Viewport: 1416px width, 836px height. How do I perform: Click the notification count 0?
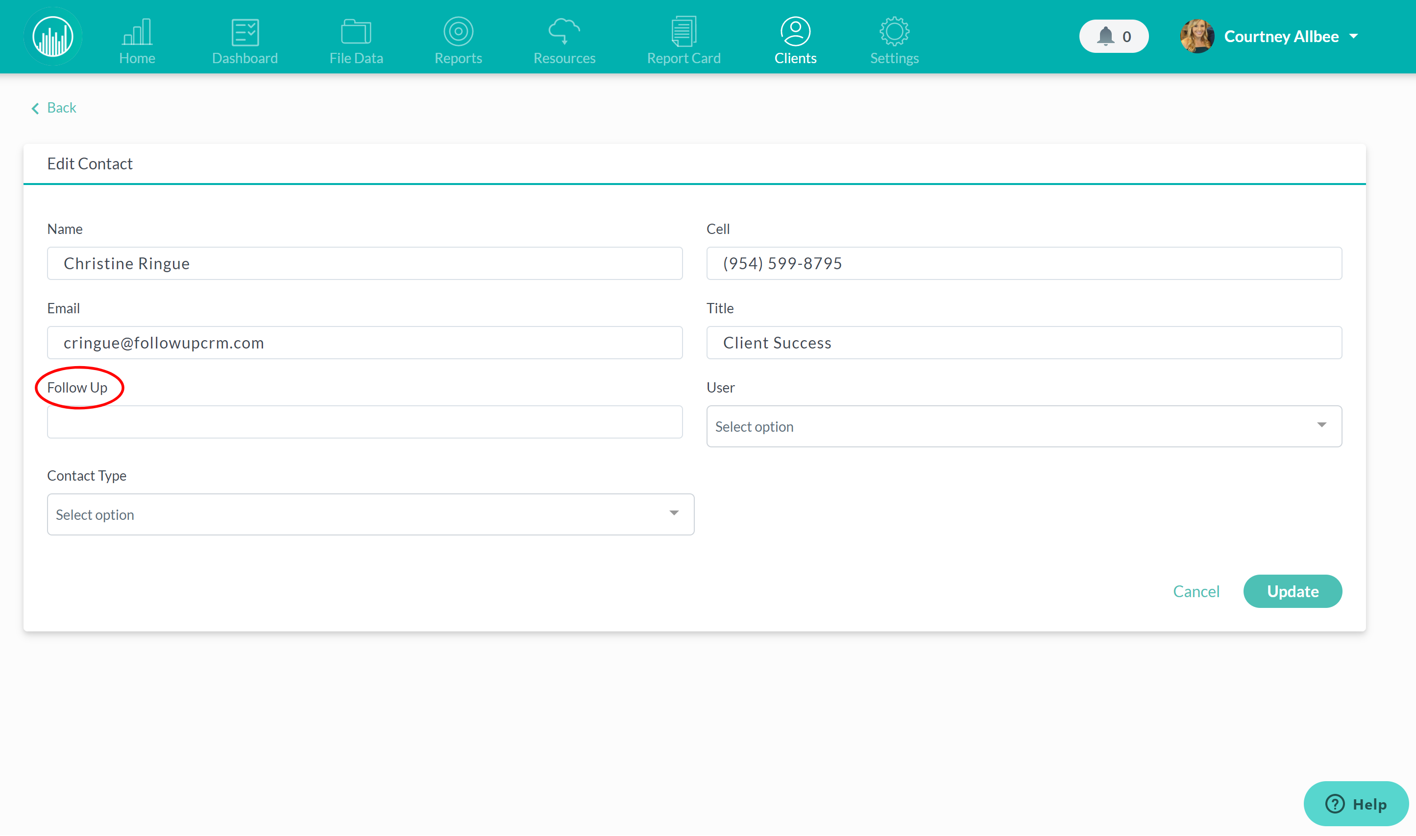pos(1126,37)
